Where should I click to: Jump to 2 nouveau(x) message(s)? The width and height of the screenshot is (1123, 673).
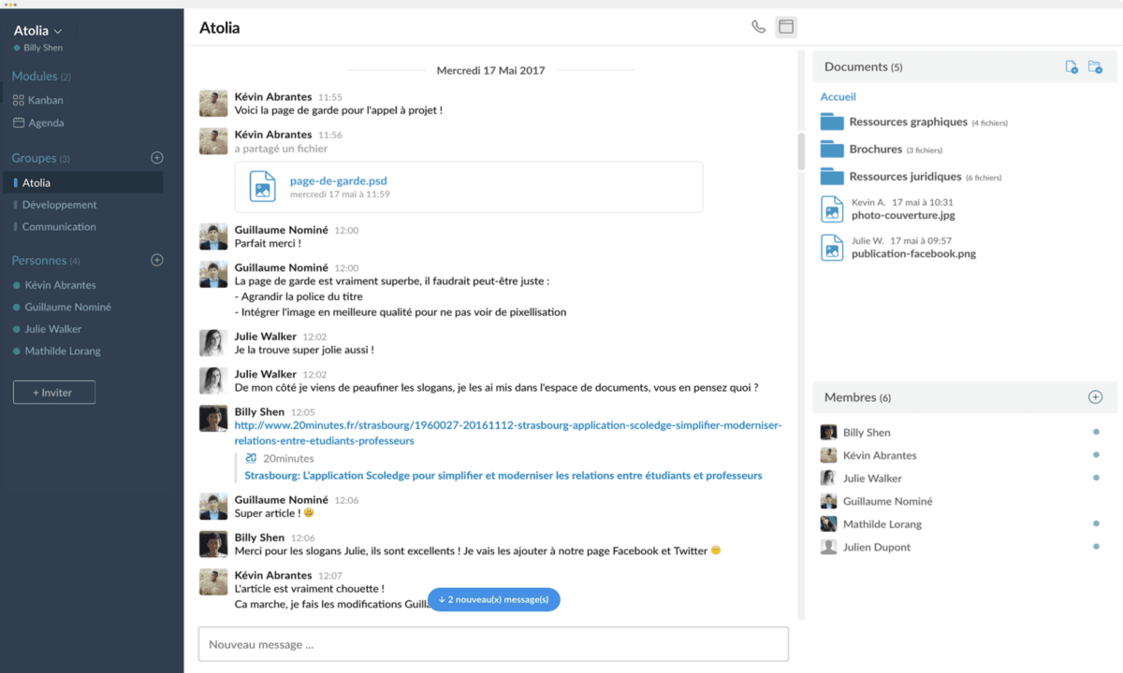point(493,599)
